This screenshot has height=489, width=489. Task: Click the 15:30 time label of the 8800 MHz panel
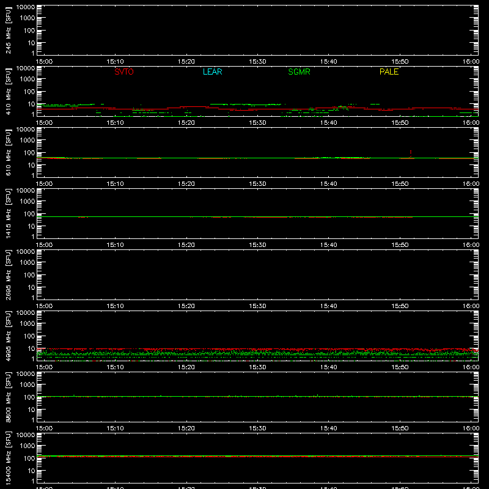click(257, 428)
